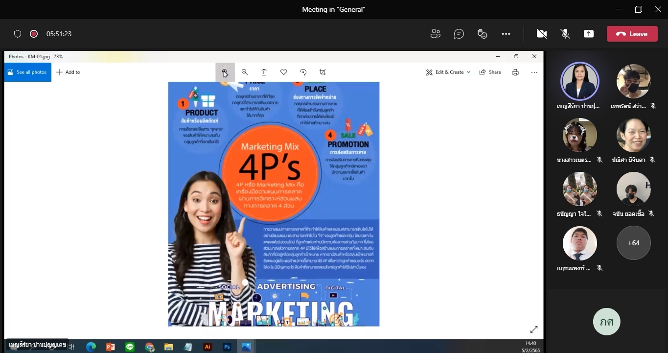Leave the meeting
668x353 pixels.
pos(632,34)
